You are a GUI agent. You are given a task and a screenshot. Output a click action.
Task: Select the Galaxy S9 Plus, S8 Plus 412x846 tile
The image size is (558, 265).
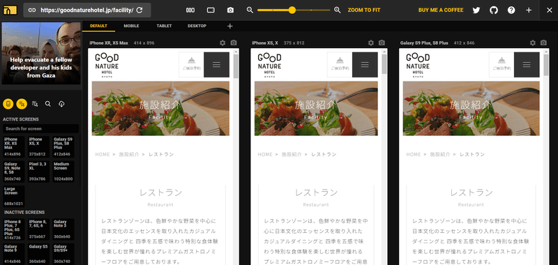(63, 147)
